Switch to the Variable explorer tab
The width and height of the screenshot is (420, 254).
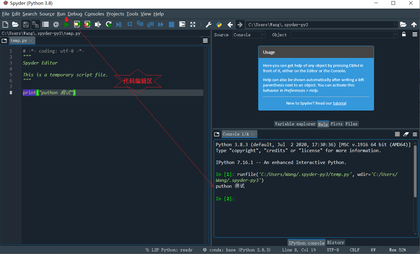[x=295, y=124]
